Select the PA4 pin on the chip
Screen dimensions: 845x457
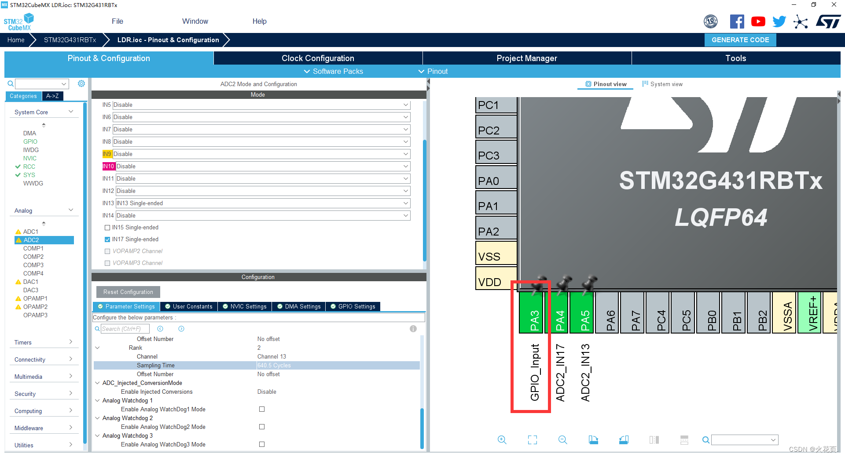click(557, 313)
